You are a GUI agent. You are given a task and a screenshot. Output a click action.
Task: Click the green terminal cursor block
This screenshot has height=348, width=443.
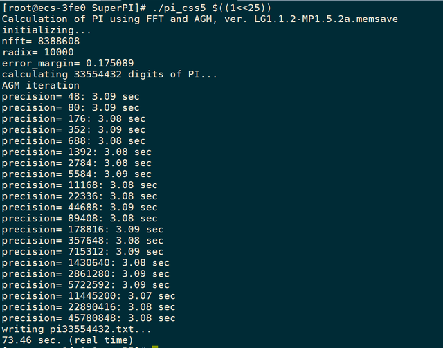pos(155,346)
